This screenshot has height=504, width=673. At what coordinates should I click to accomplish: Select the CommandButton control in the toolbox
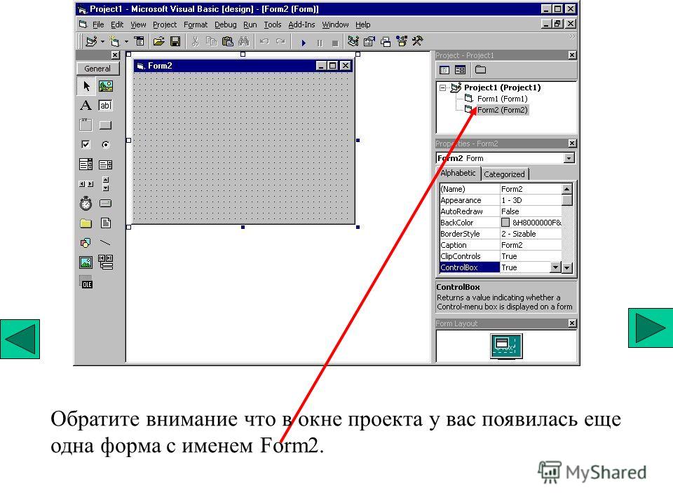tap(106, 125)
